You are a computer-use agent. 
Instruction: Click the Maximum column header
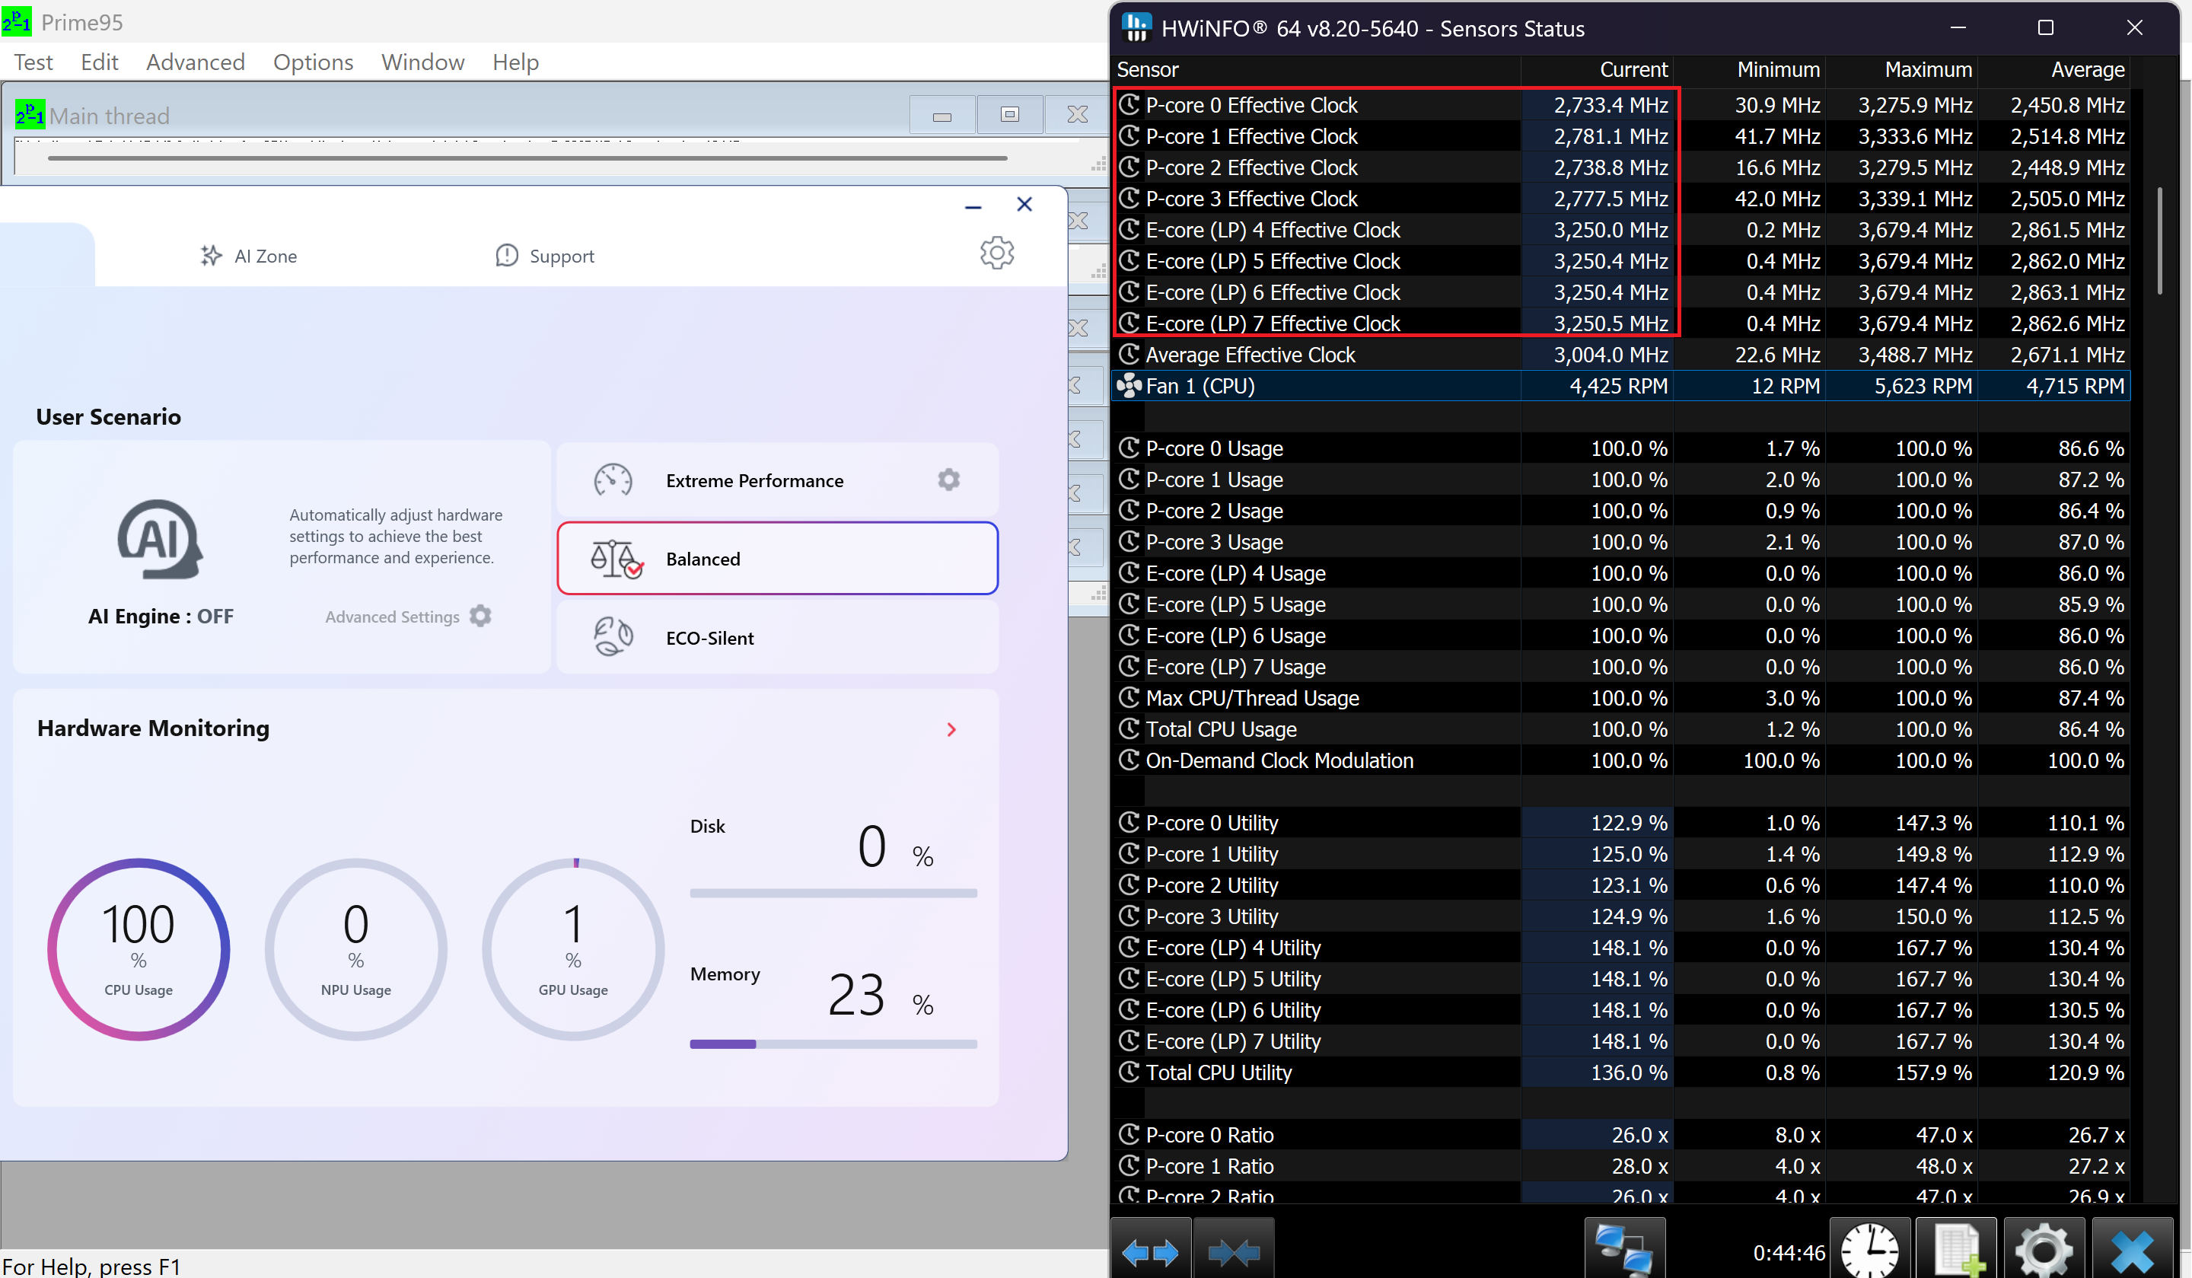pos(1900,69)
